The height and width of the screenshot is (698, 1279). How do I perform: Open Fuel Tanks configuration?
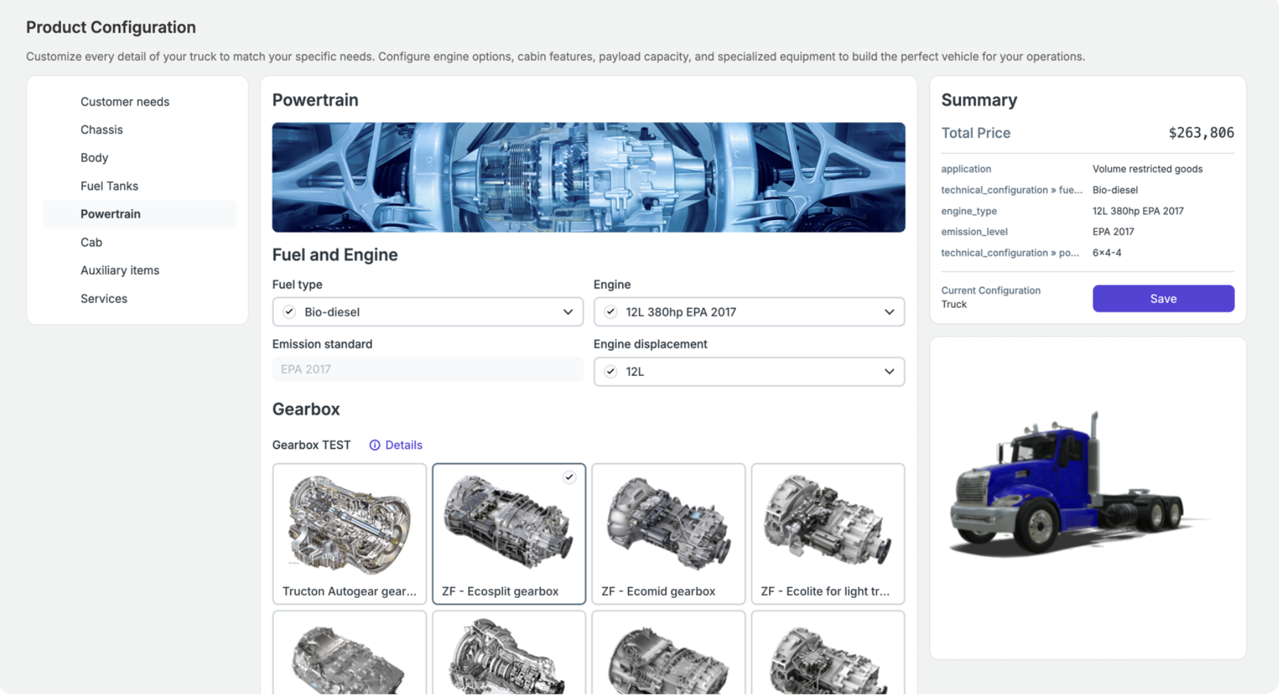coord(109,186)
